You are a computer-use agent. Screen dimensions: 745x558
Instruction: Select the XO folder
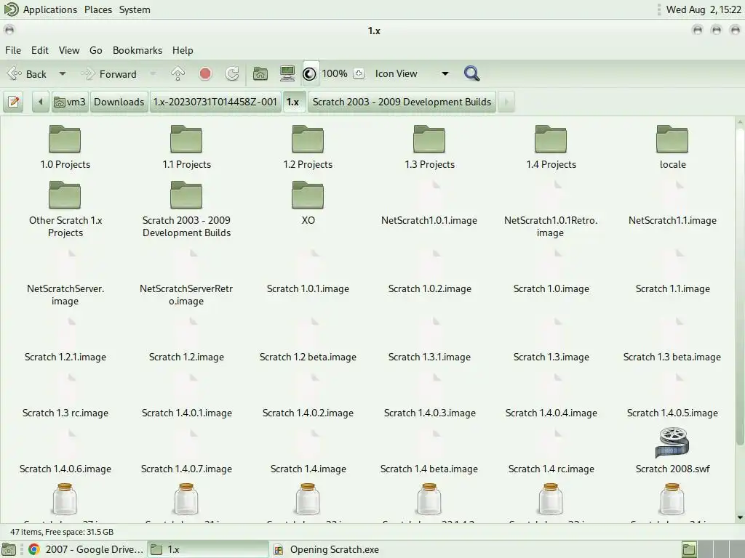click(308, 195)
